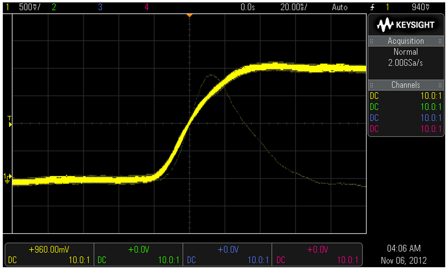This screenshot has height=270, width=448.
Task: Click the Keysight logo
Action: 405,25
